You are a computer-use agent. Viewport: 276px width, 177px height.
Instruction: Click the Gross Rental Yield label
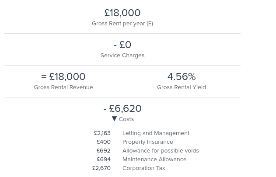point(182,87)
